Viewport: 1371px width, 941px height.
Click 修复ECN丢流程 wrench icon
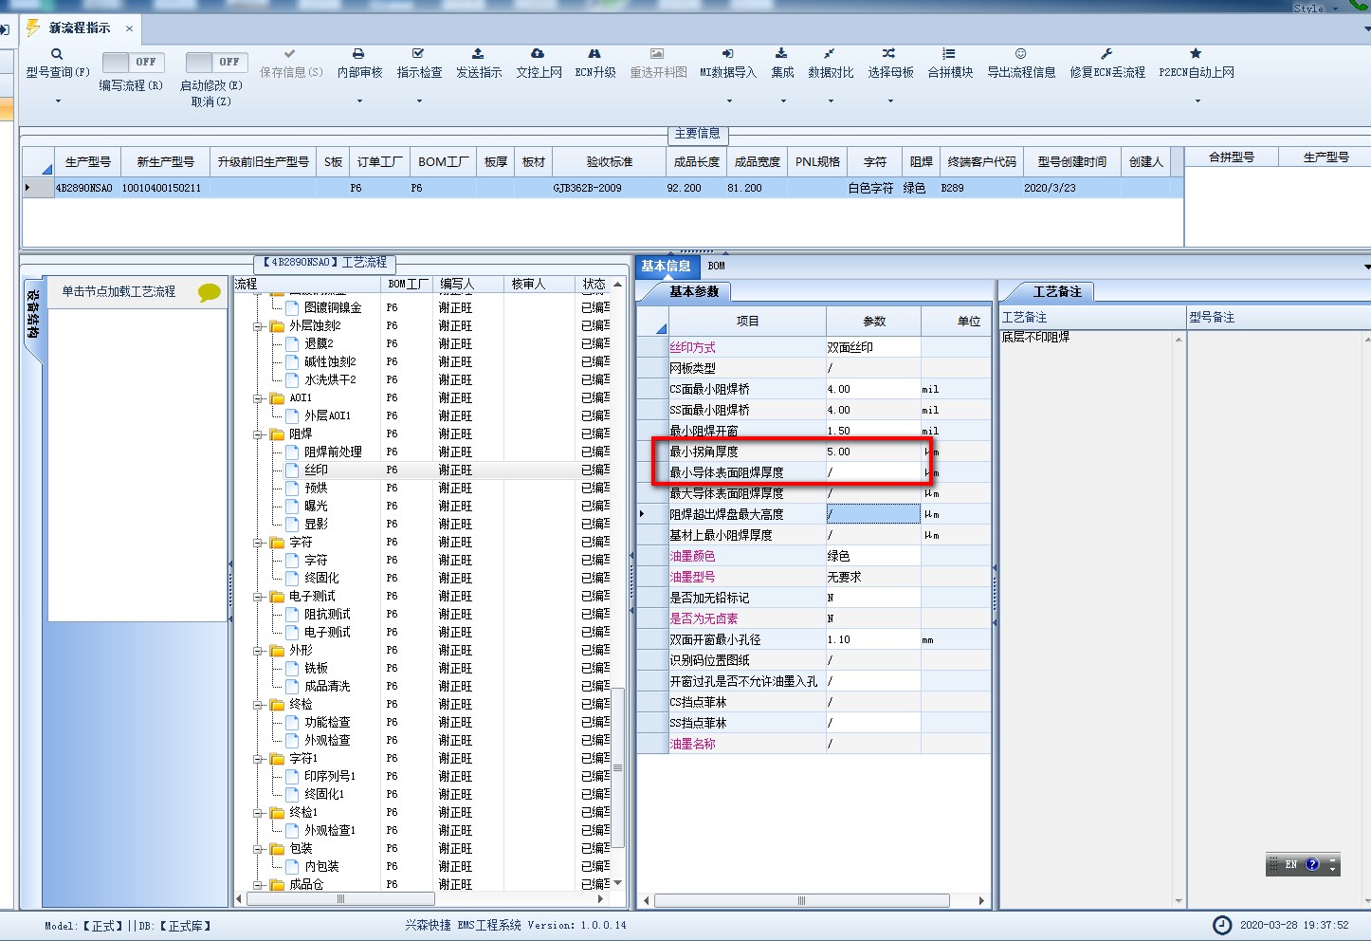(1106, 54)
